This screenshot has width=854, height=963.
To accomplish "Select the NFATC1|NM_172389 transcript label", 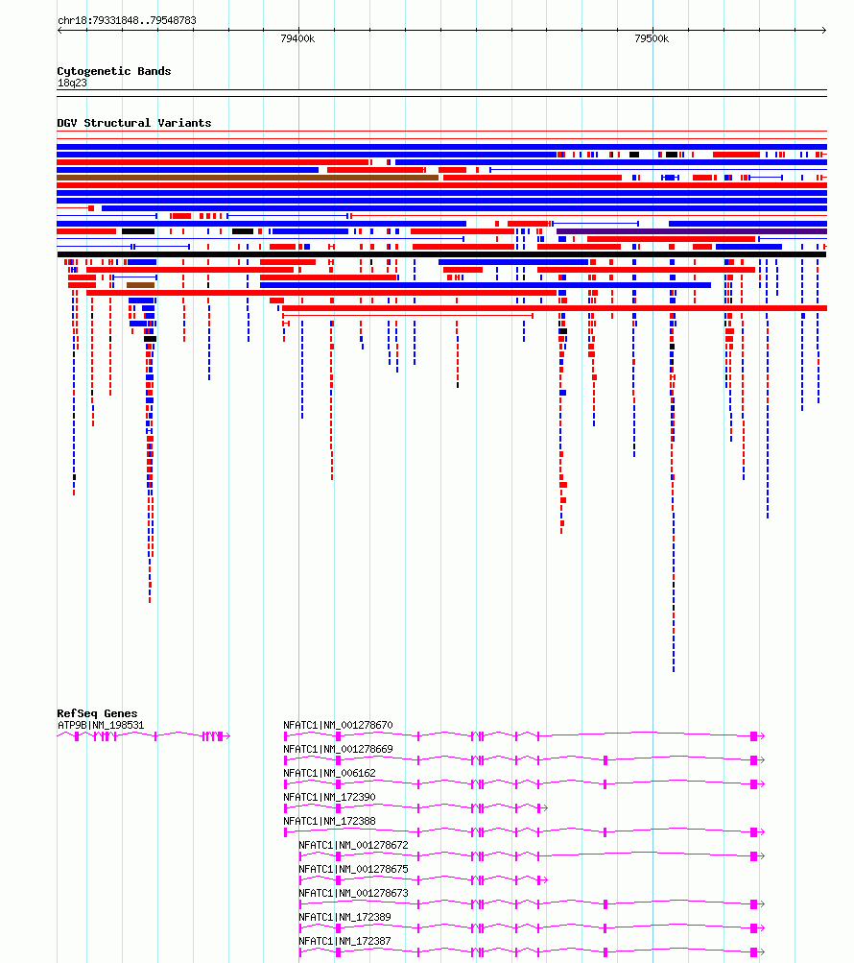I will coord(344,917).
